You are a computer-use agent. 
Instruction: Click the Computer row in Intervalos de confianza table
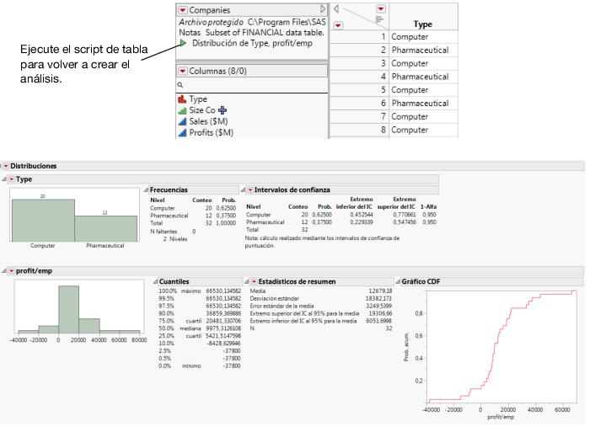tap(341, 215)
